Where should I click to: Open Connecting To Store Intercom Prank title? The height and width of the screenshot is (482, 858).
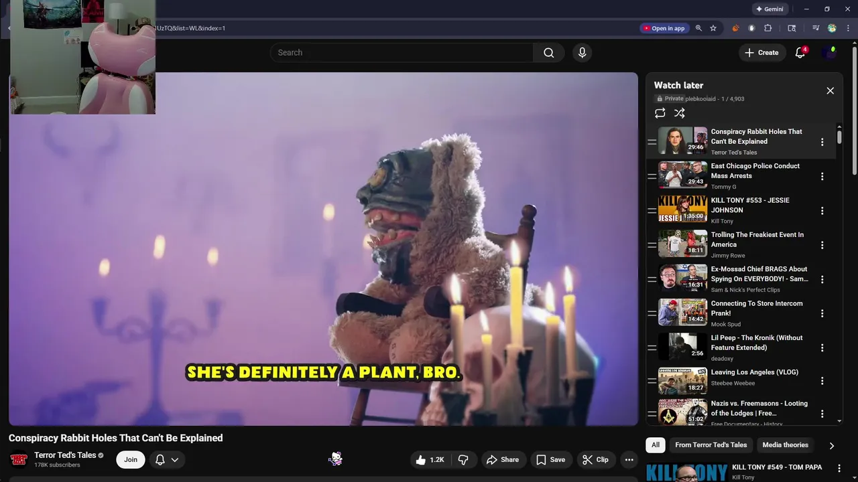pos(757,308)
